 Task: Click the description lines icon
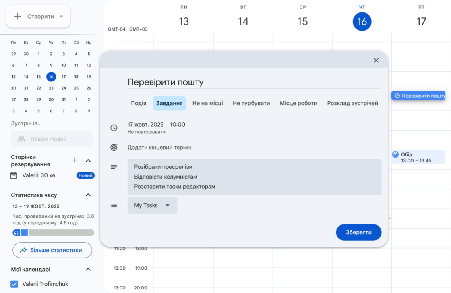coord(114,167)
